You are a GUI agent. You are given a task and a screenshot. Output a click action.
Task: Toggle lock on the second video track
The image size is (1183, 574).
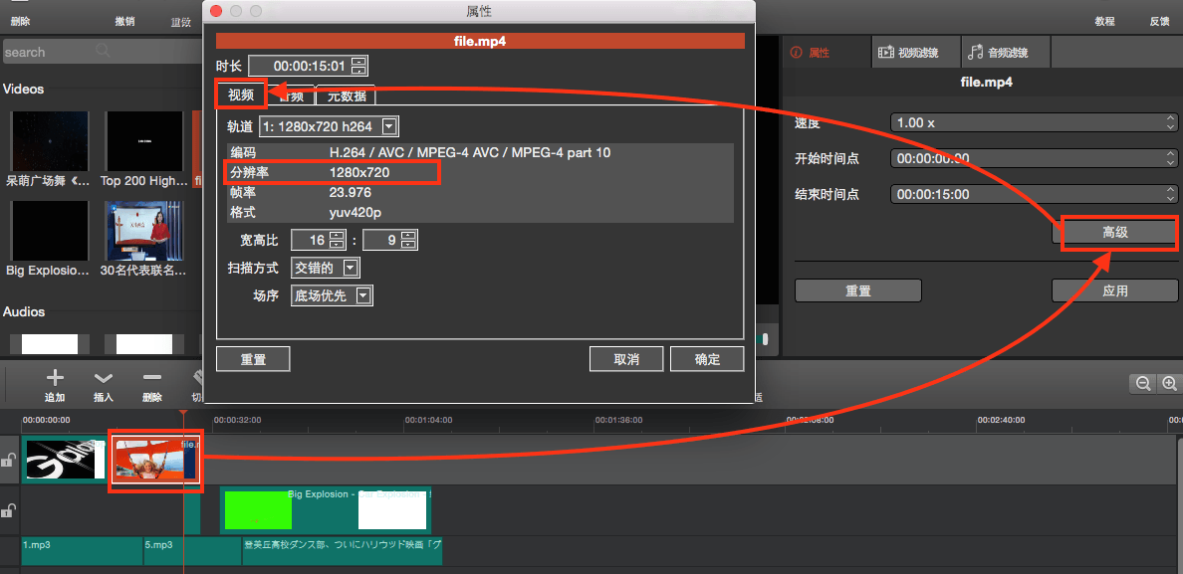[x=8, y=511]
